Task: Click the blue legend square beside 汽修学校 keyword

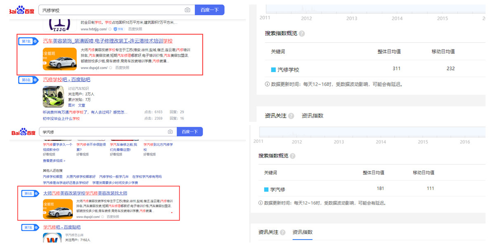Action: click(x=273, y=70)
